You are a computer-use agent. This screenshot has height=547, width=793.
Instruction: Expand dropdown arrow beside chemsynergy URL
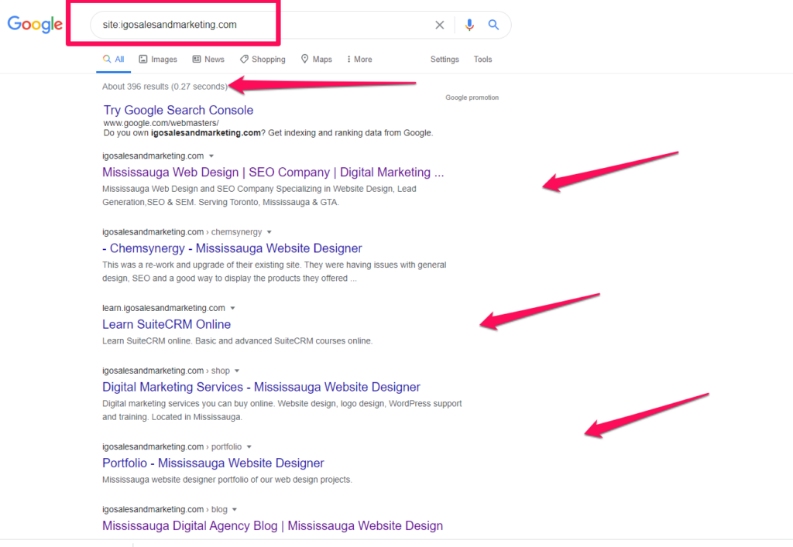(269, 232)
